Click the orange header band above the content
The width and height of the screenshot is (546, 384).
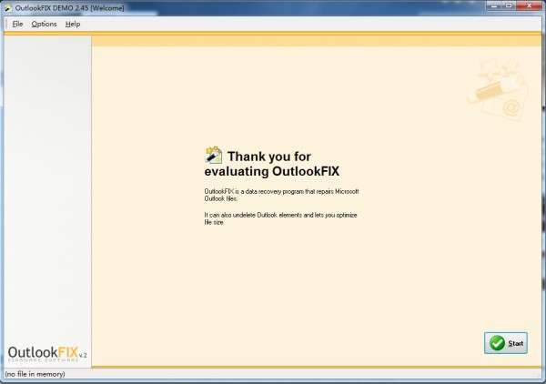(317, 40)
